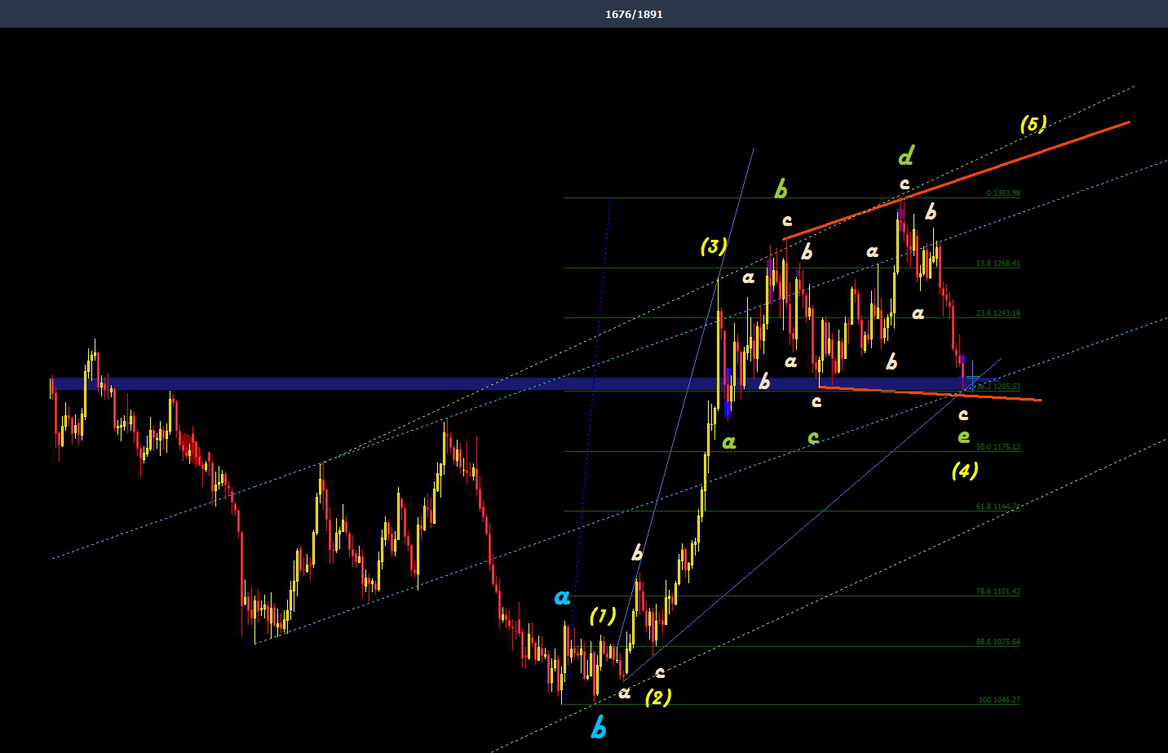Click the 1676/1891 counter in the top bar
The image size is (1168, 753).
[x=634, y=14]
